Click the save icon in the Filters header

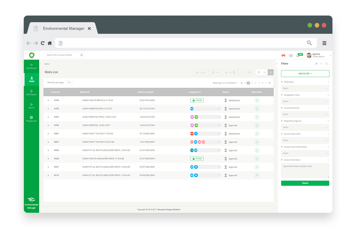click(x=327, y=64)
